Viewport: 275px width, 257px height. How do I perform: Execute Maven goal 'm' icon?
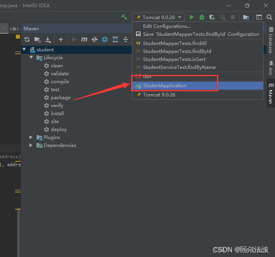84,39
